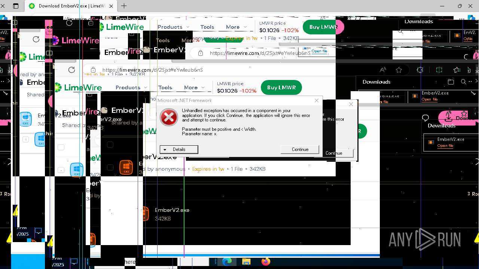Screen dimensions: 479x269
Task: Click the lock icon next to upper limewire.com URL
Action: (x=201, y=53)
